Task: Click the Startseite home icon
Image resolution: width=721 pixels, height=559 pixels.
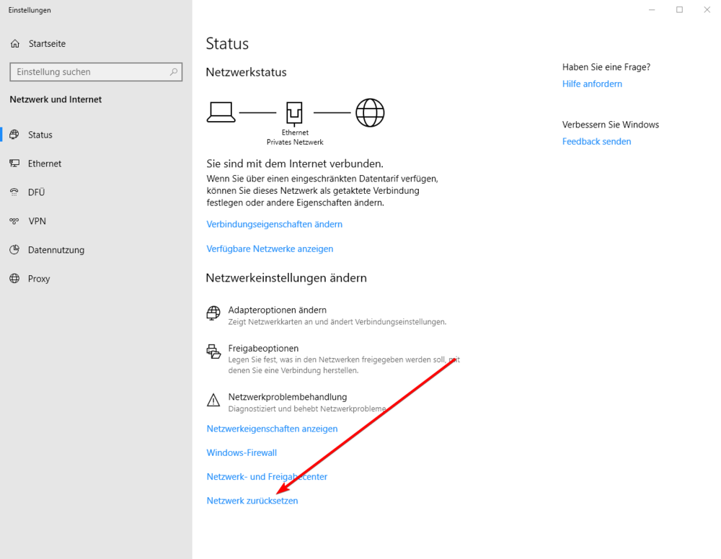Action: [x=14, y=43]
